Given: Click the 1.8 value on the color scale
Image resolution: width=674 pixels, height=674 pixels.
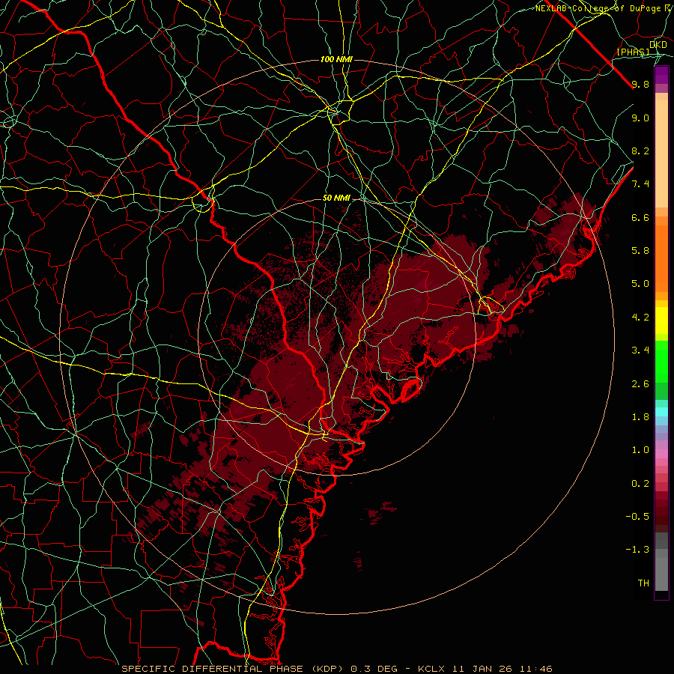Looking at the screenshot, I should click(640, 417).
